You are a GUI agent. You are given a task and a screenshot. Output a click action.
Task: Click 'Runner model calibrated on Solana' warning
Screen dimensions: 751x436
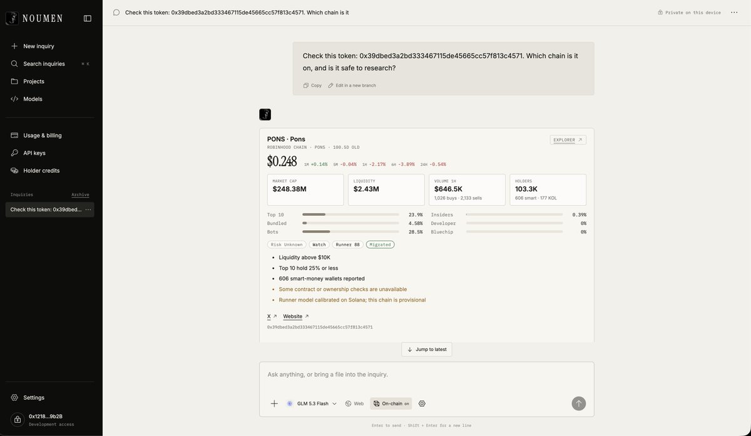[x=352, y=300]
